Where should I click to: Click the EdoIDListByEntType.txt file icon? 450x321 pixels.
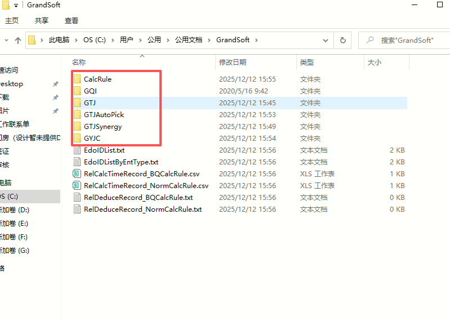tap(77, 162)
